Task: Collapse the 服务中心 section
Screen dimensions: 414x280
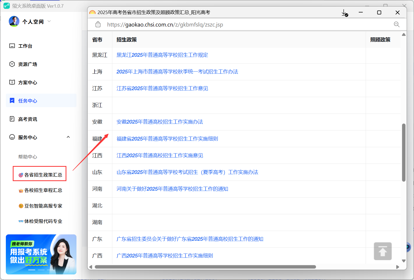Action: click(x=68, y=137)
